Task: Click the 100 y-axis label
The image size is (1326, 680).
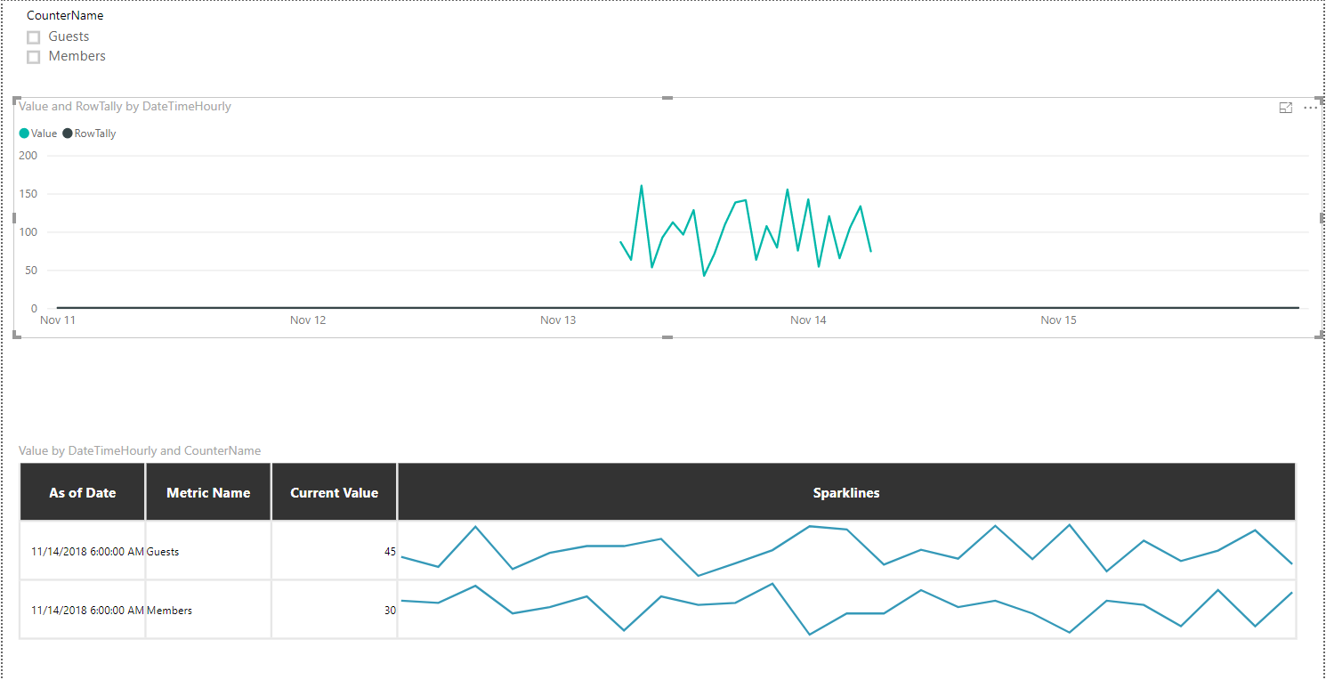Action: (28, 232)
